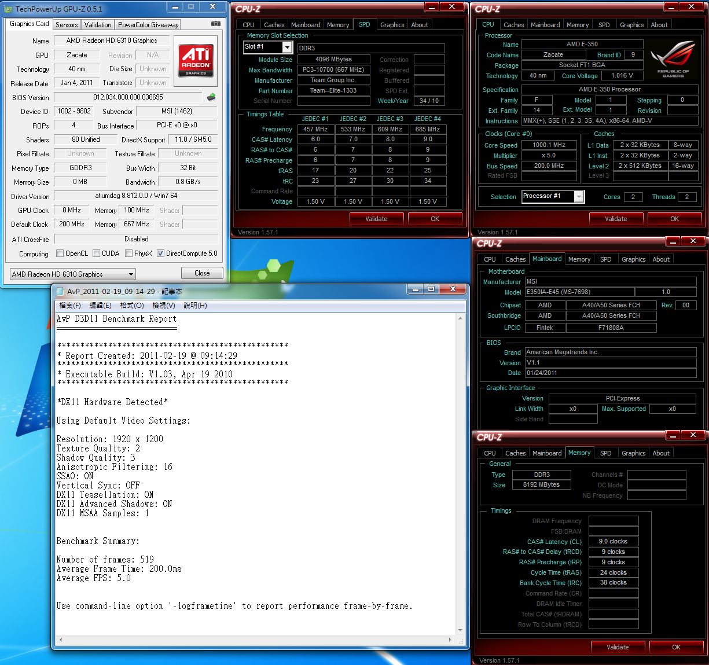Open the About tab in the CPU-Z SPD window

tap(420, 25)
